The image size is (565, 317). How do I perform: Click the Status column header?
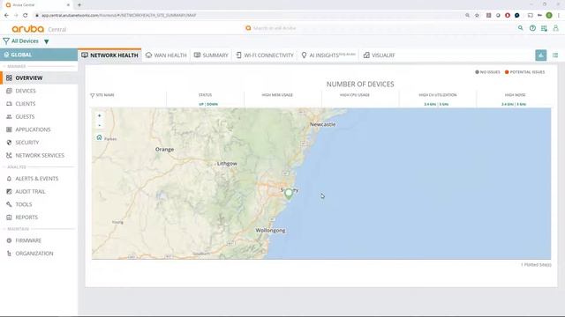205,95
